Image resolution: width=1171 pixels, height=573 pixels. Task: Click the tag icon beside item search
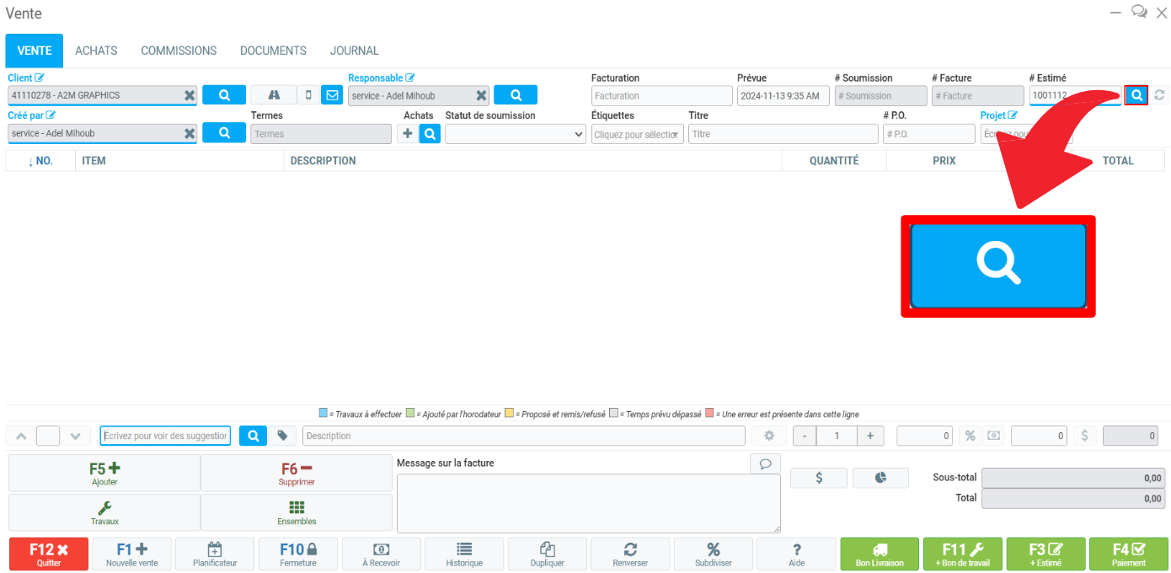pos(282,436)
